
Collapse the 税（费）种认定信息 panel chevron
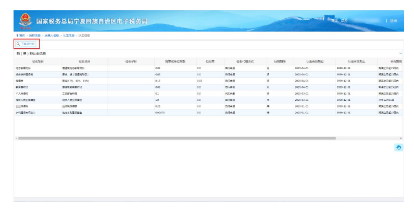click(x=400, y=53)
